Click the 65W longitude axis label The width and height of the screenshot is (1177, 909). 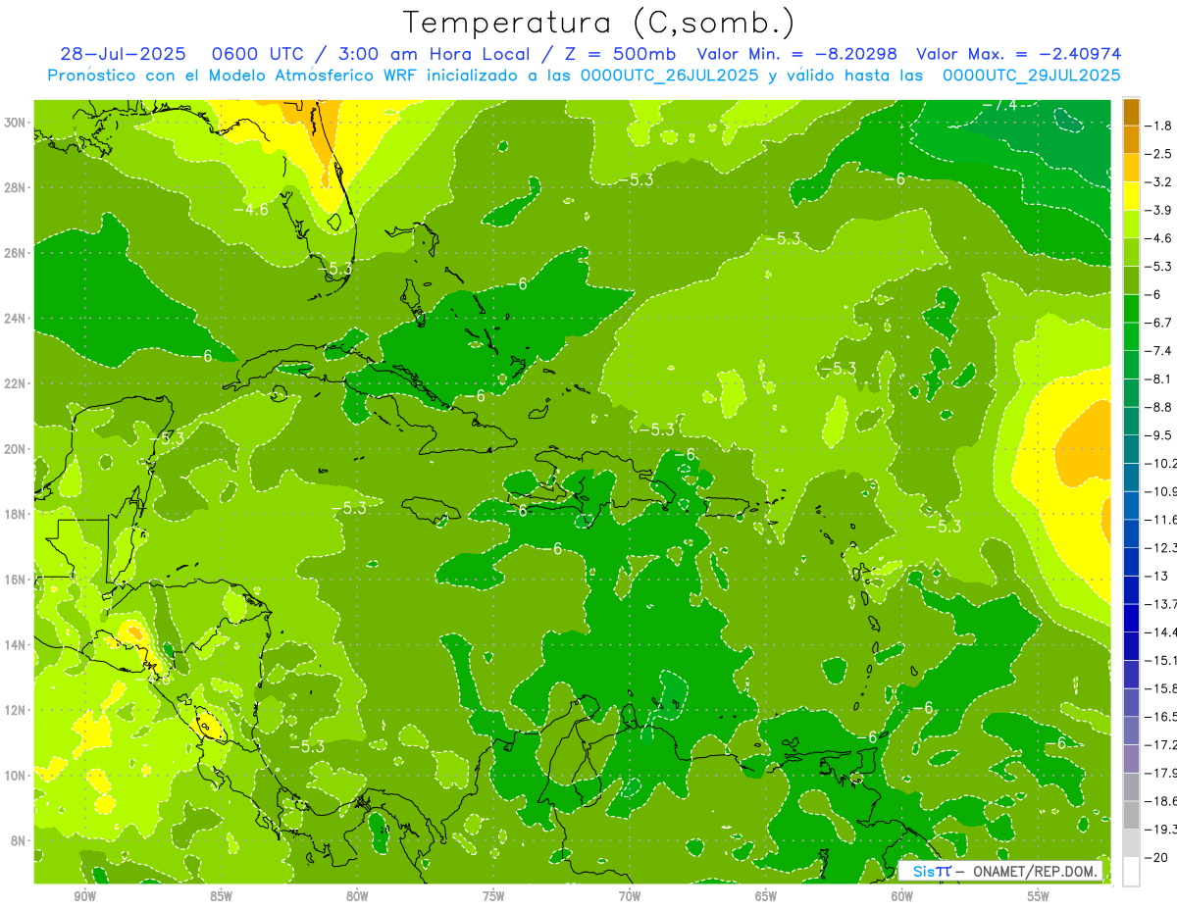[x=766, y=895]
